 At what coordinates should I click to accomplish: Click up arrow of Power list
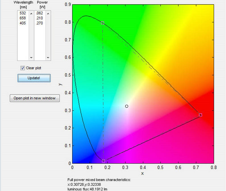(48, 13)
